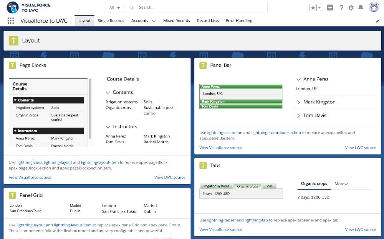Switch to the Layout tab
Viewport: 384px width, 239px height.
click(x=84, y=21)
